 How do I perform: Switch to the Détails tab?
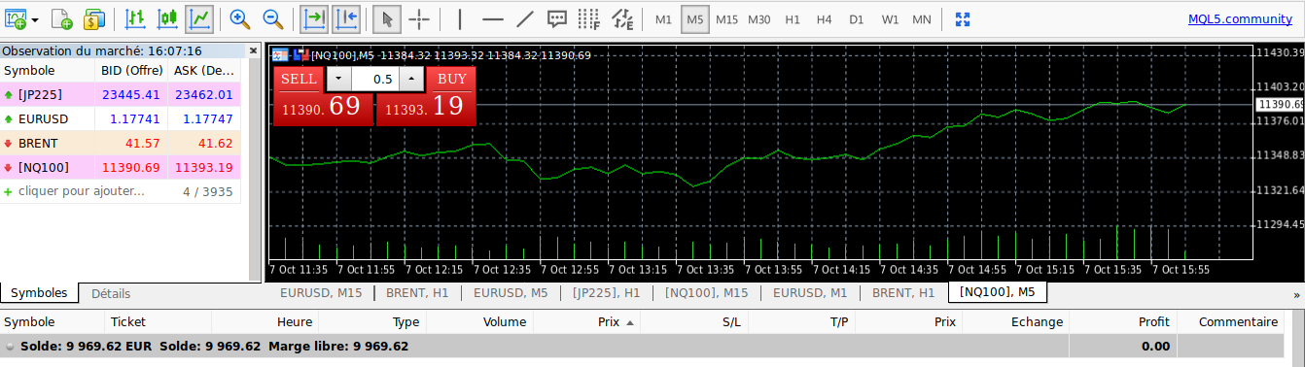(111, 293)
